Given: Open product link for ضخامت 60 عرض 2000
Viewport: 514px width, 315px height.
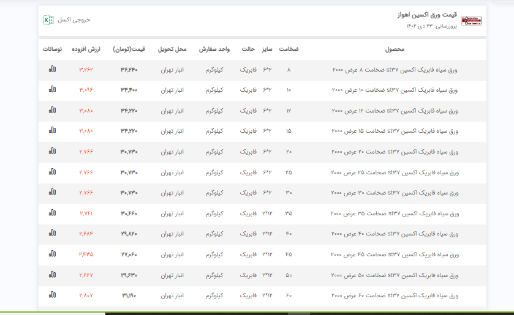Looking at the screenshot, I should point(394,295).
